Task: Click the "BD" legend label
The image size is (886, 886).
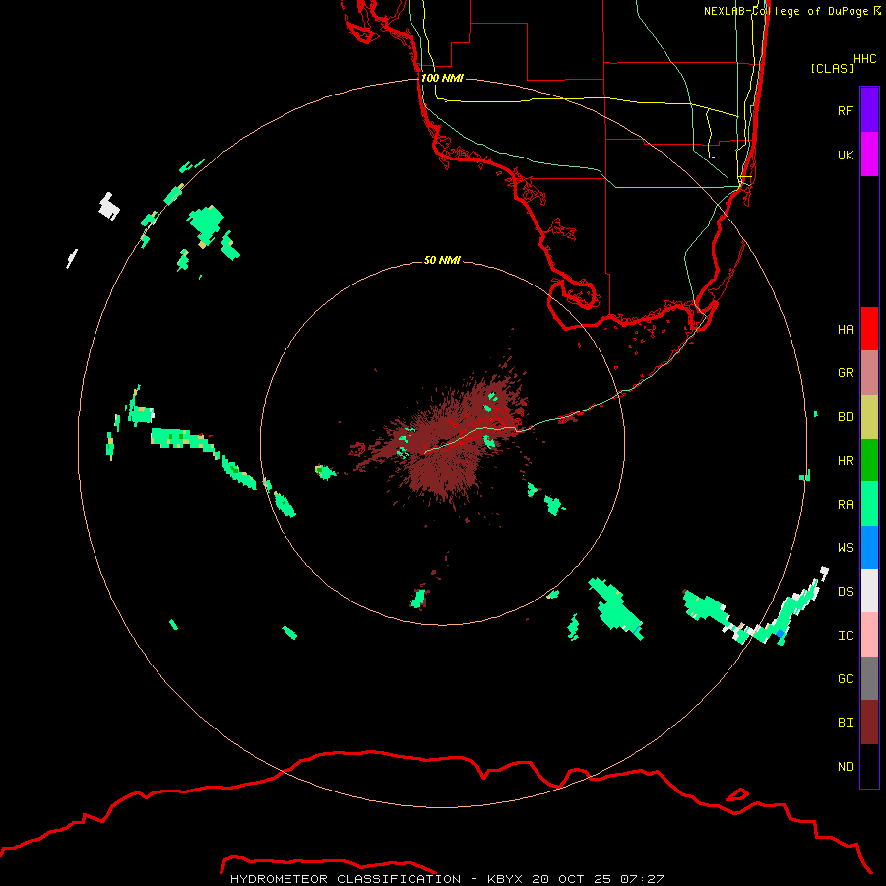Action: point(845,417)
